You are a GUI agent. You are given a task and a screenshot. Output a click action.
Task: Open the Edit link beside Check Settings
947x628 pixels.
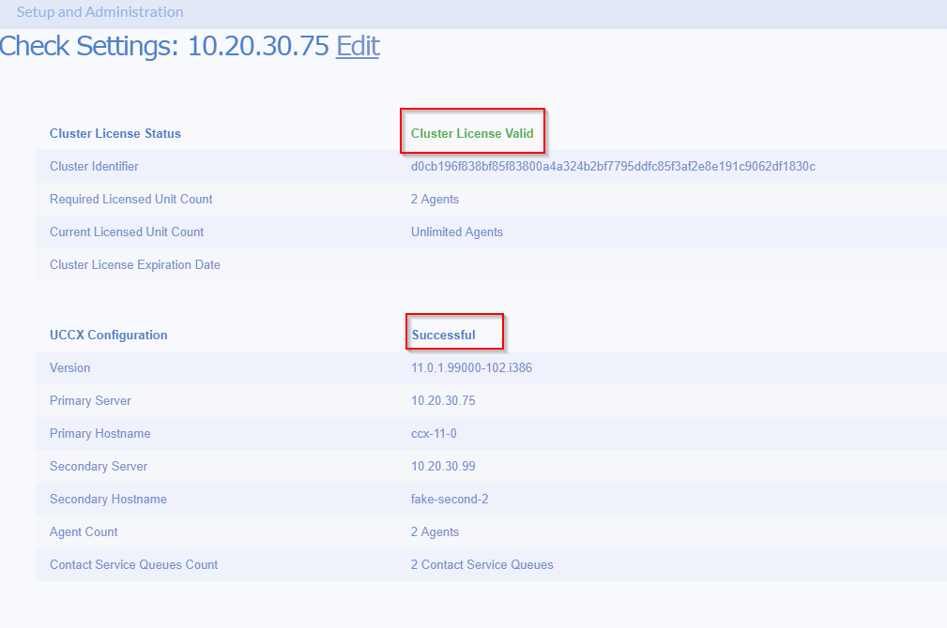point(358,47)
